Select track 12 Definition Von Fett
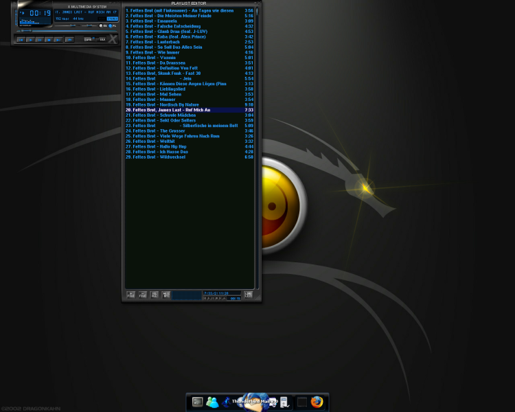Image resolution: width=515 pixels, height=412 pixels. click(190, 68)
